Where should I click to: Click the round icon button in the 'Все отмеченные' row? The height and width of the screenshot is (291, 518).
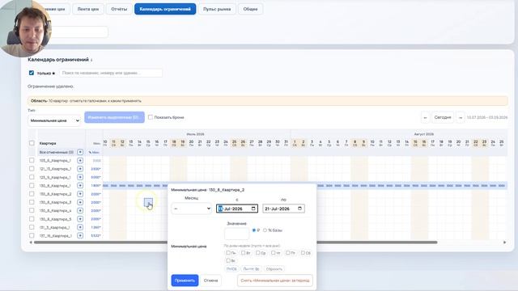(80, 152)
